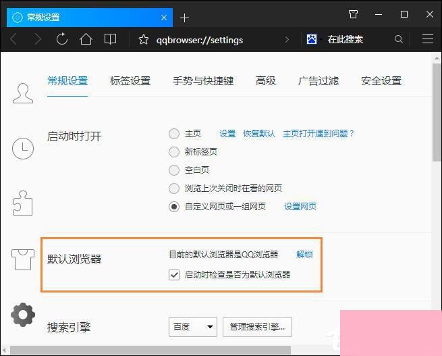Click the vertical scrollbar thumb
This screenshot has width=442, height=356.
pos(437,112)
